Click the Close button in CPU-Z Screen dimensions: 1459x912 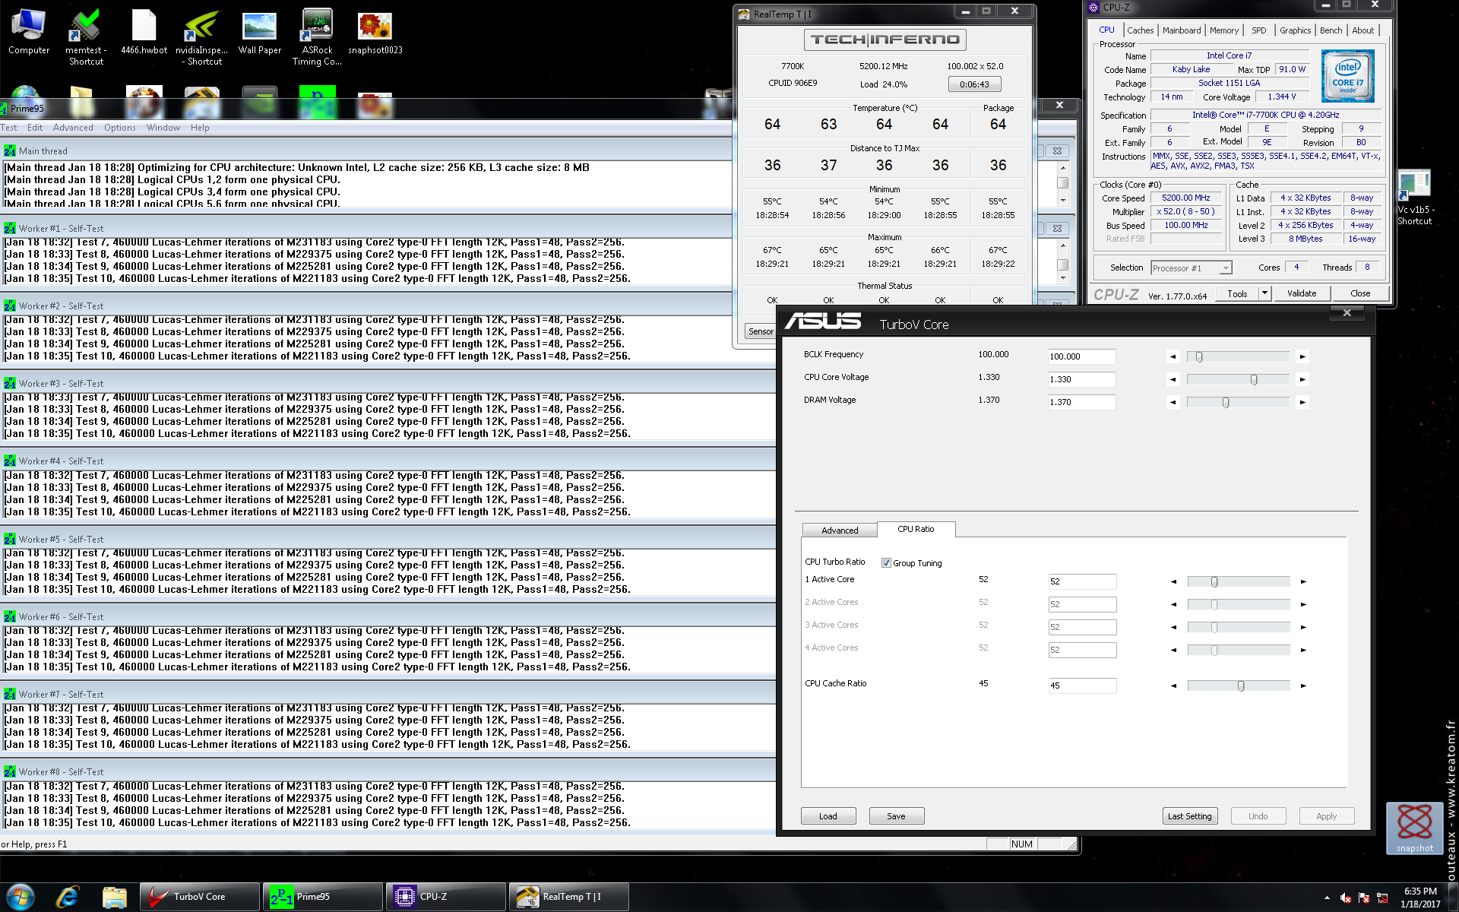click(x=1360, y=293)
